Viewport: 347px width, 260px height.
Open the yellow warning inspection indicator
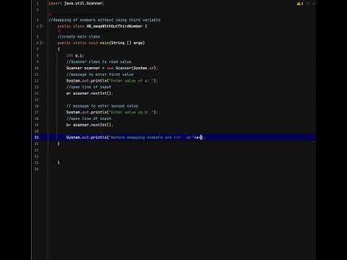300,4
